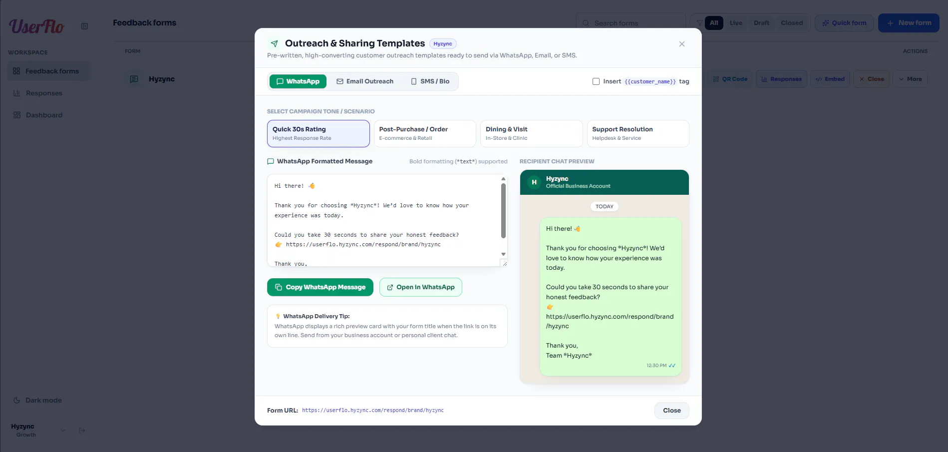Image resolution: width=948 pixels, height=452 pixels.
Task: Click the TODAY label in chat preview
Action: point(605,206)
